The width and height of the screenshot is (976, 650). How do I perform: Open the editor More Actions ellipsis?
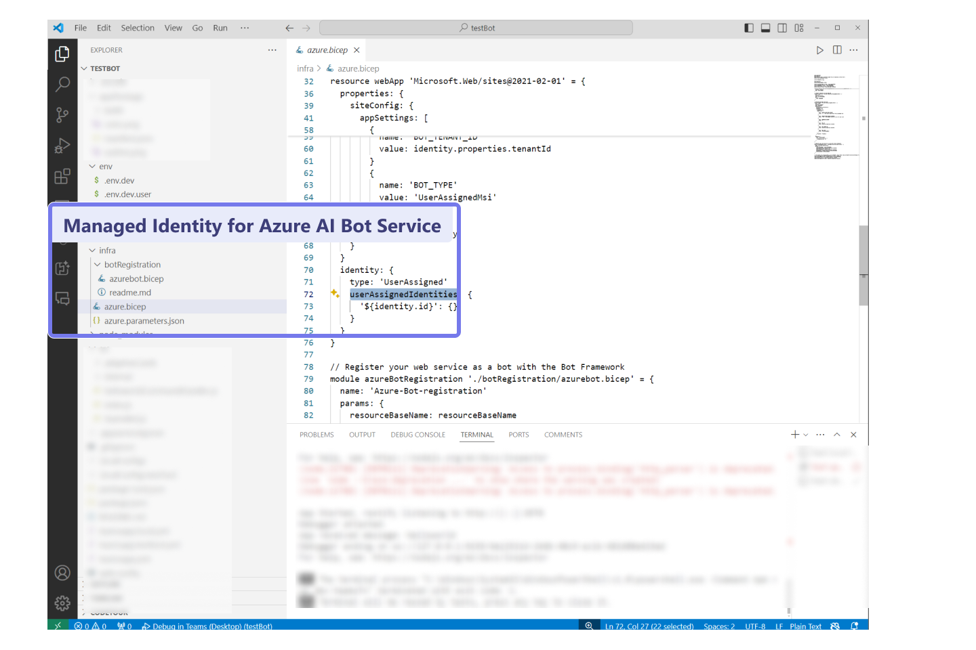click(x=854, y=50)
